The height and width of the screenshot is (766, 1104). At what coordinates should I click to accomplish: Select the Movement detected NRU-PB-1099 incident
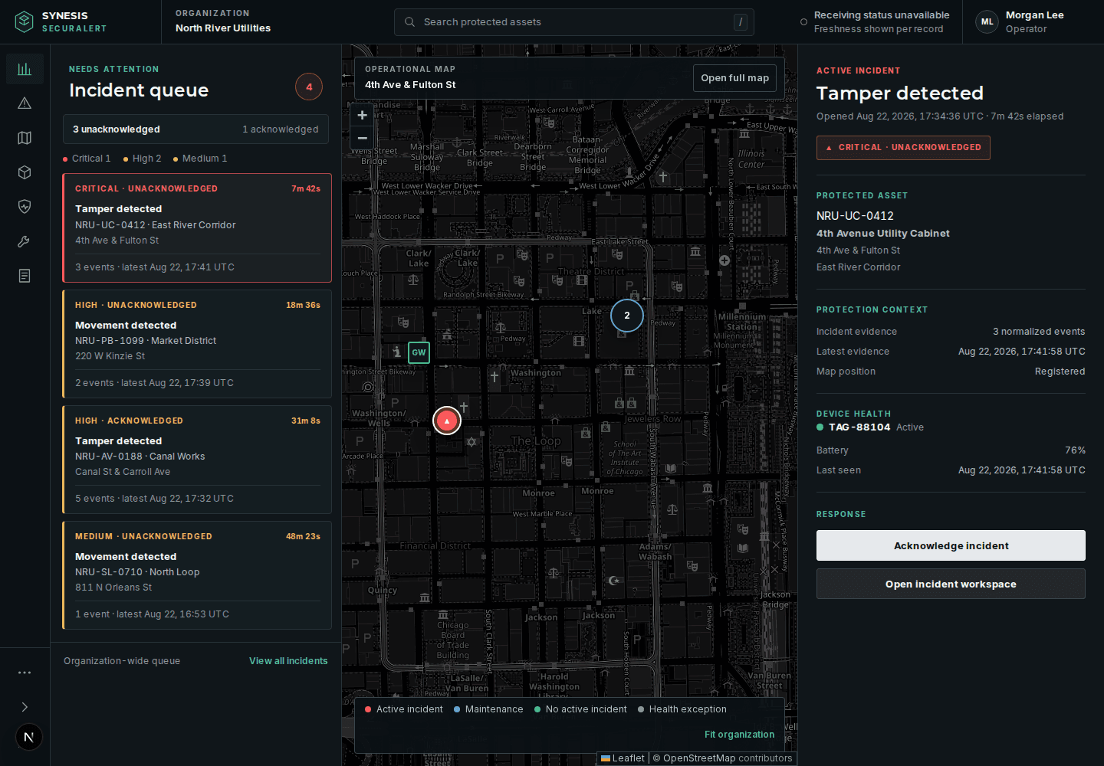point(197,344)
